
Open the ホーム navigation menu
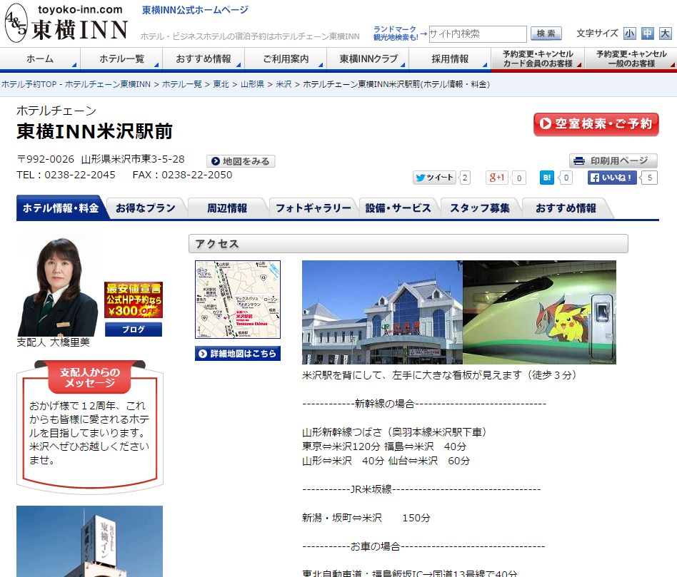(40, 59)
